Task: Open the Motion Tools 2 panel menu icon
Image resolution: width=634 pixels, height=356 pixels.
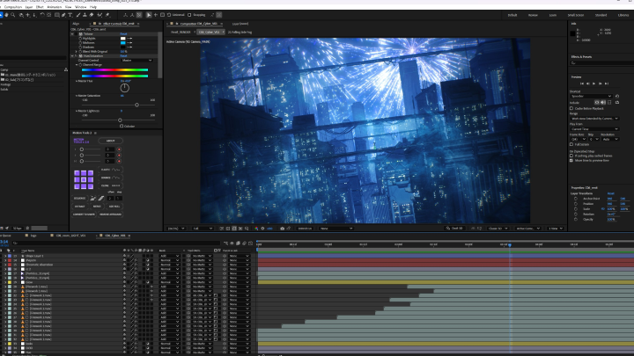Action: pyautogui.click(x=95, y=133)
